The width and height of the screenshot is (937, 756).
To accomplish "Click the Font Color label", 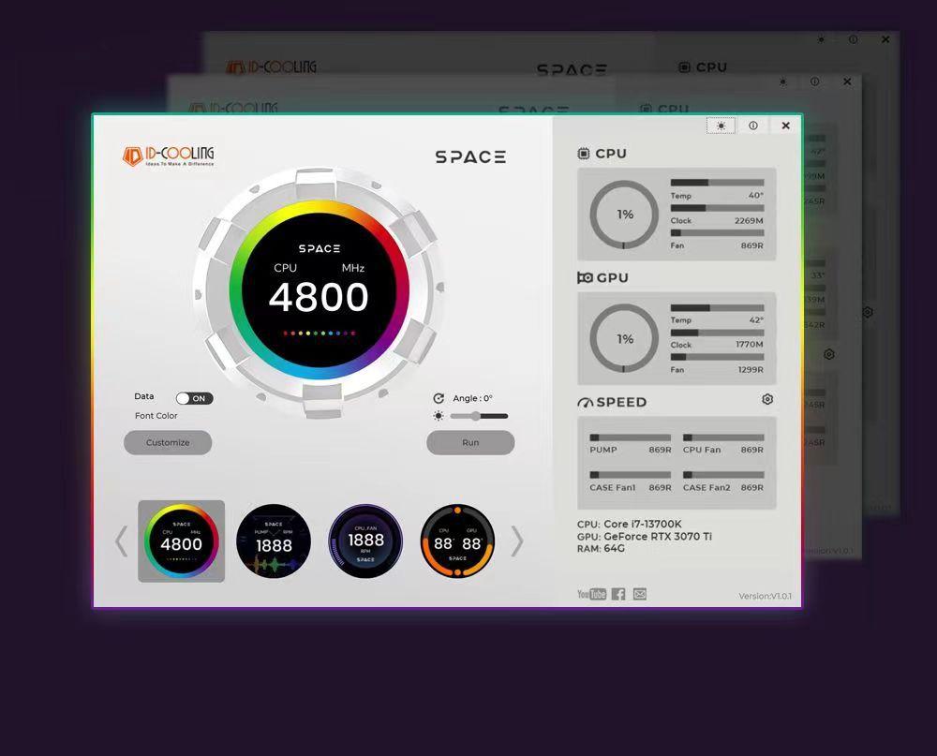I will (156, 416).
